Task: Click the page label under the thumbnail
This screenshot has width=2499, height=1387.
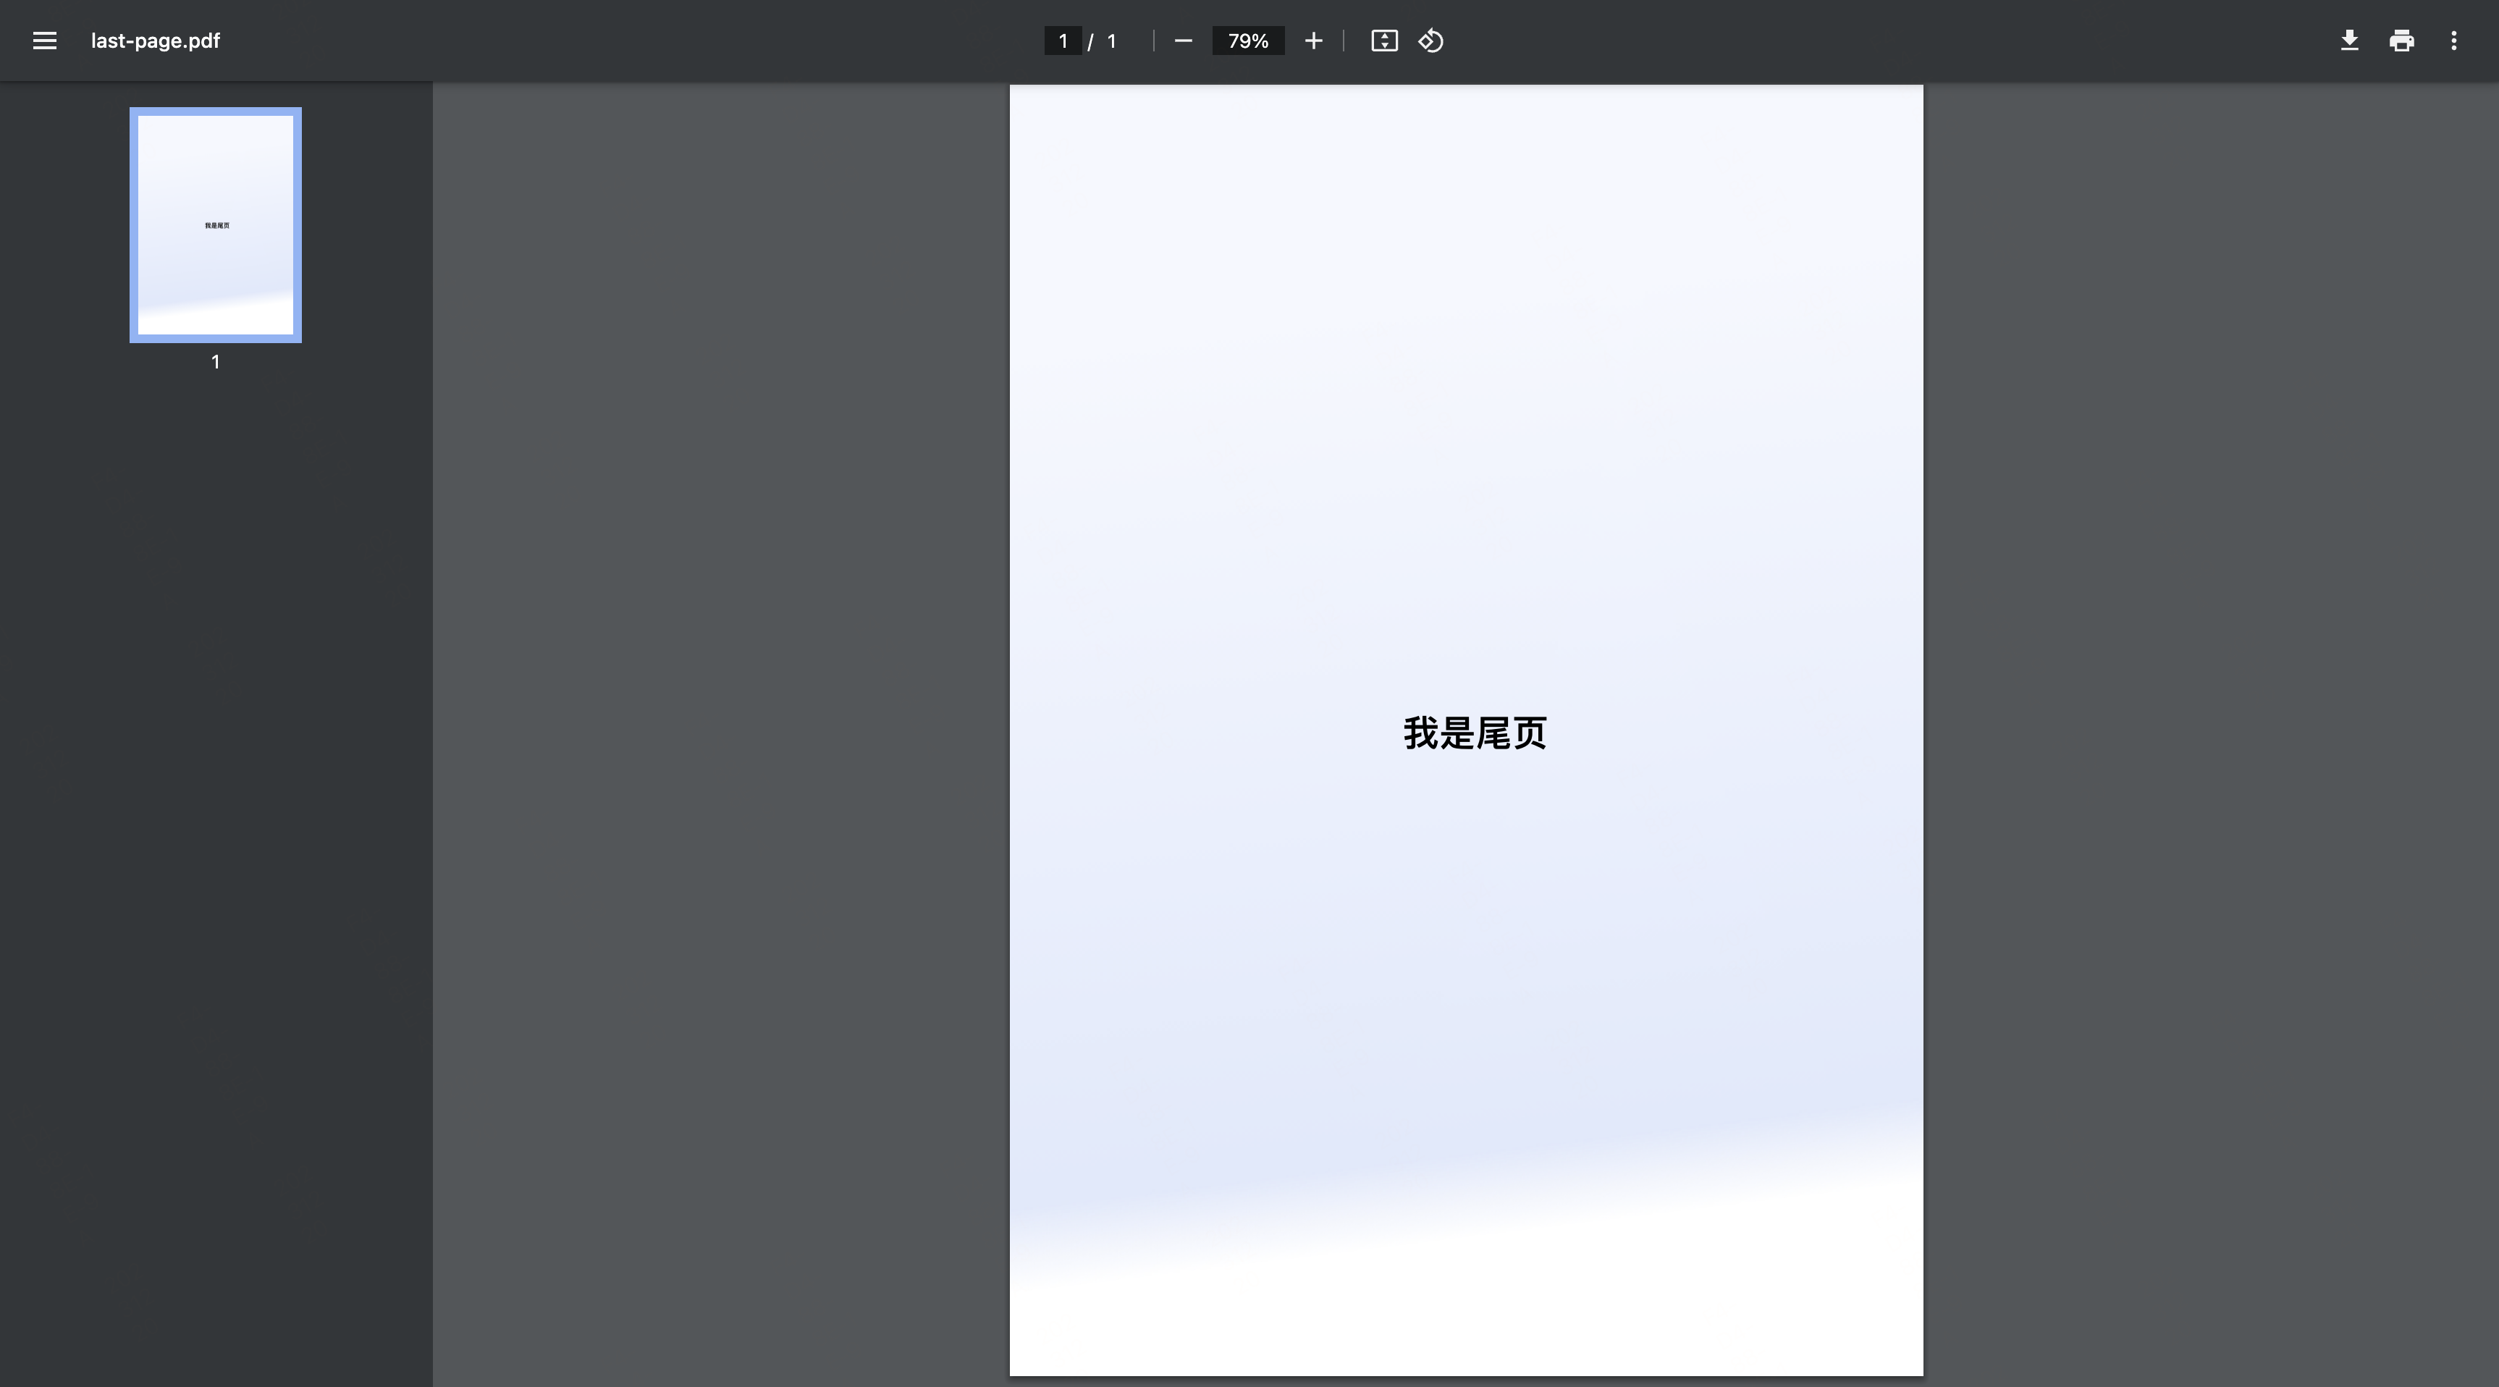Action: 215,362
